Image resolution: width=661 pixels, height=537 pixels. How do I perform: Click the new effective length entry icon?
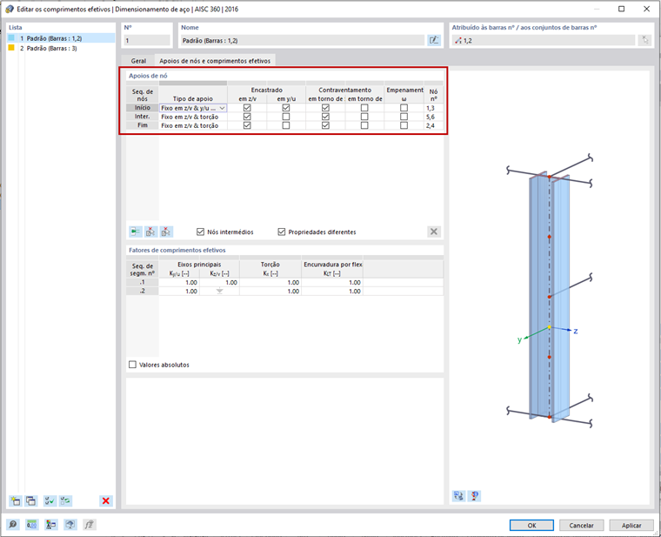pos(15,500)
